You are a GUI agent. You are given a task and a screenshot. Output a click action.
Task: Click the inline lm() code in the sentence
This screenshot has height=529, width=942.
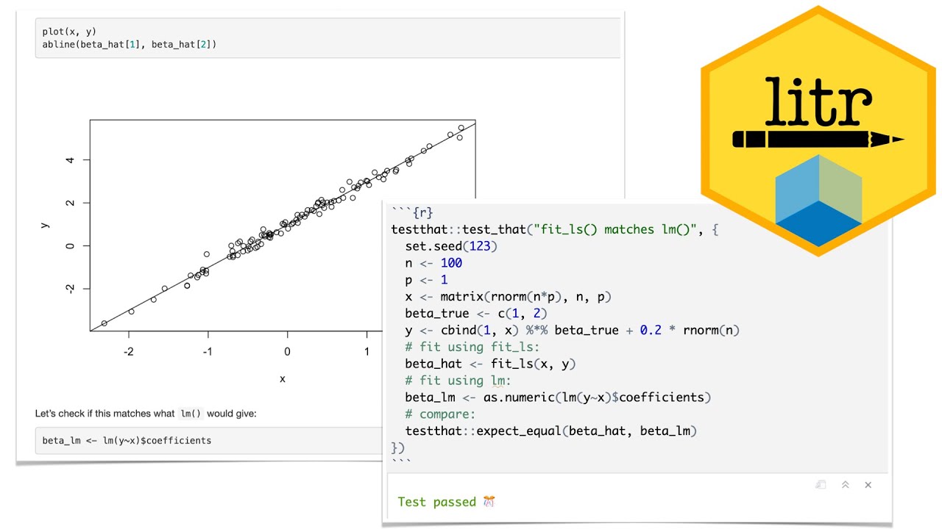coord(191,414)
